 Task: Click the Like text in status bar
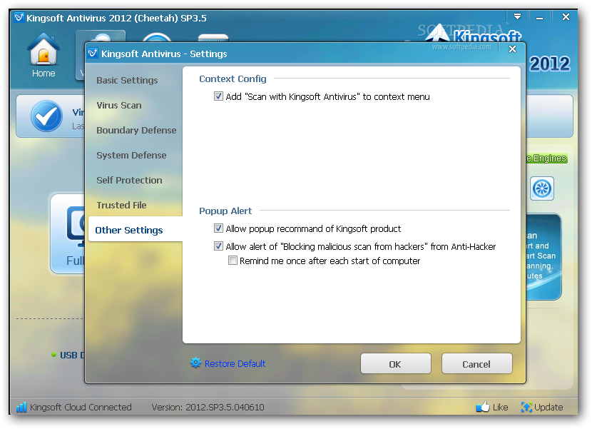tap(500, 407)
